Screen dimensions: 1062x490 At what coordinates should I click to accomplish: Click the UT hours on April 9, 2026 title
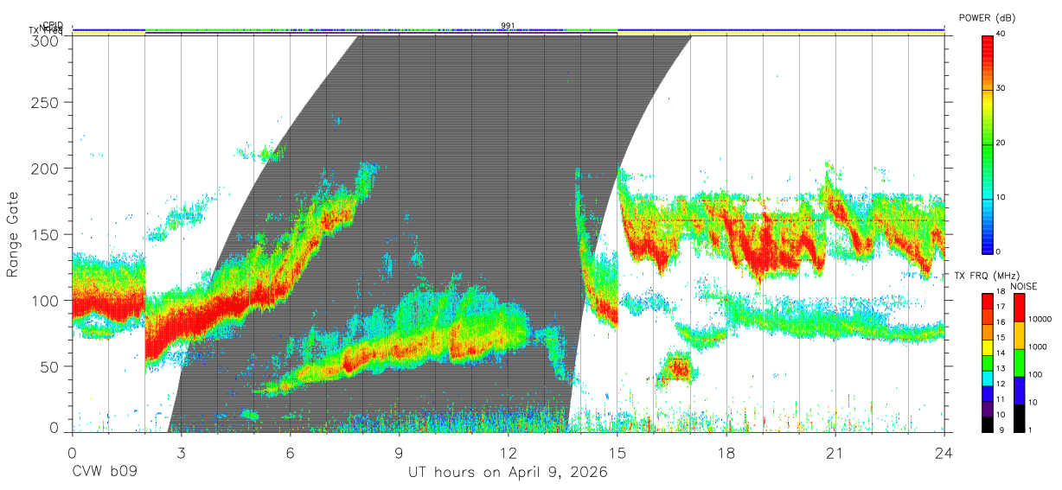(508, 473)
